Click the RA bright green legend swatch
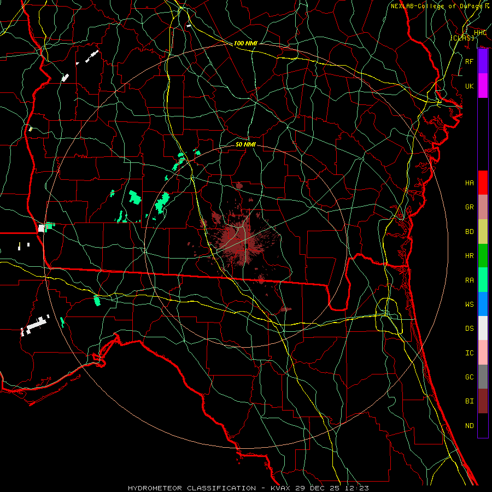The width and height of the screenshot is (492, 492). 483,280
